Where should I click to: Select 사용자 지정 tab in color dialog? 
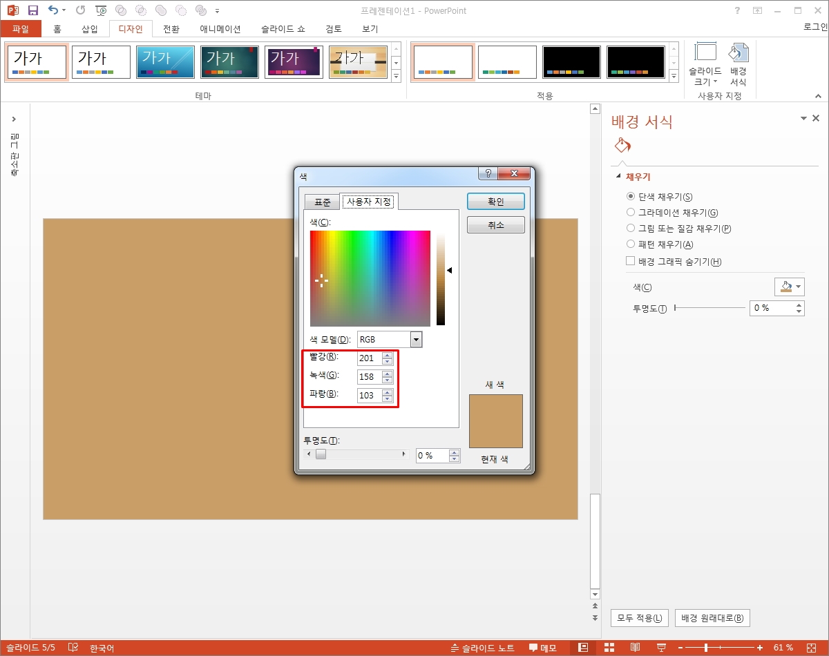369,202
